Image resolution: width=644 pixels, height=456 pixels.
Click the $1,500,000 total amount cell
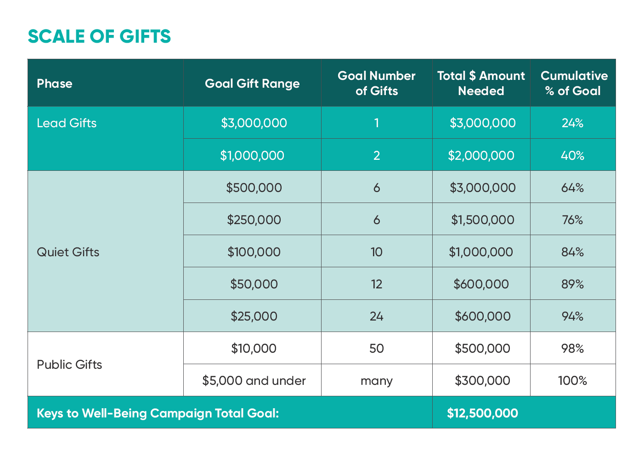482,220
